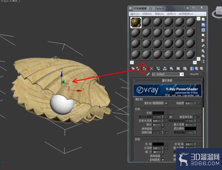
Task: Open the 导航(N) menu
Action: tap(159, 14)
